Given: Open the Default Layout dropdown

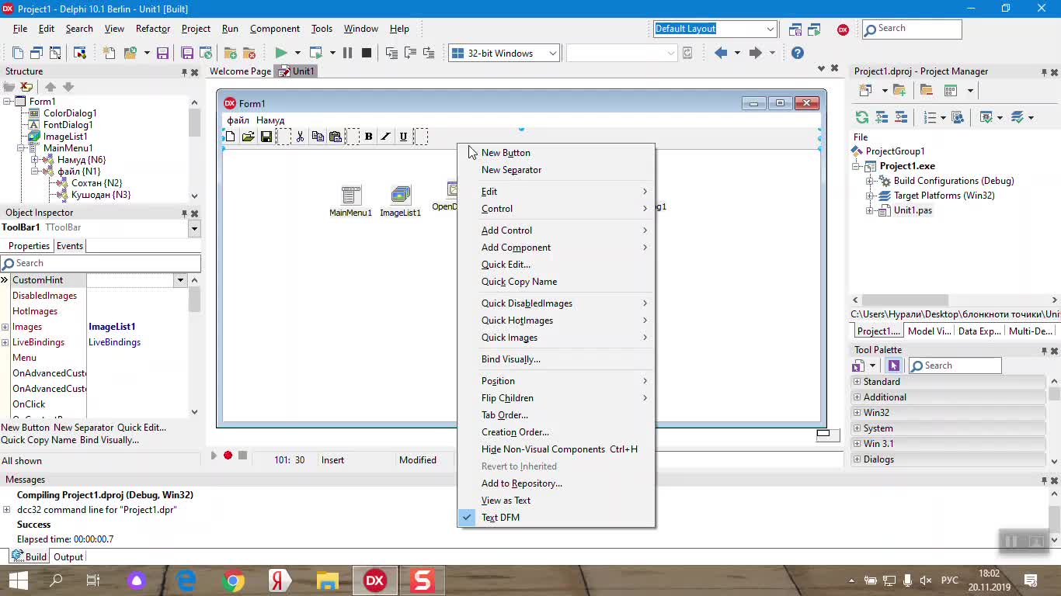Looking at the screenshot, I should (771, 29).
